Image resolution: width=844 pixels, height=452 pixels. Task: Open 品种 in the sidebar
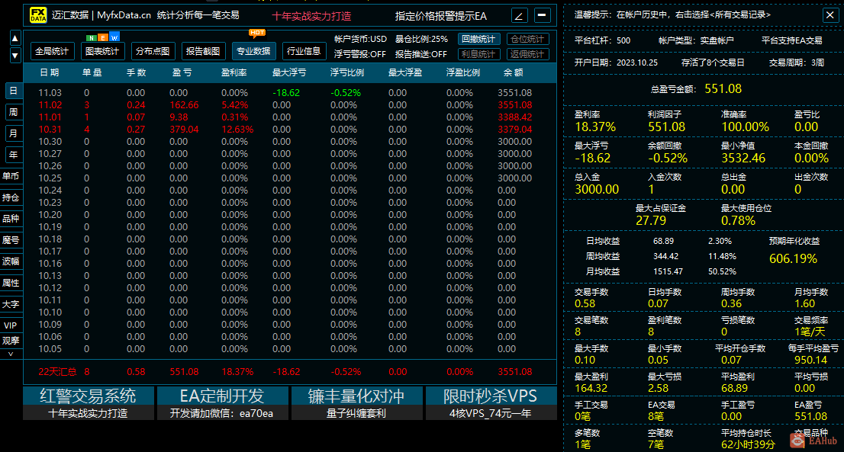click(x=11, y=219)
